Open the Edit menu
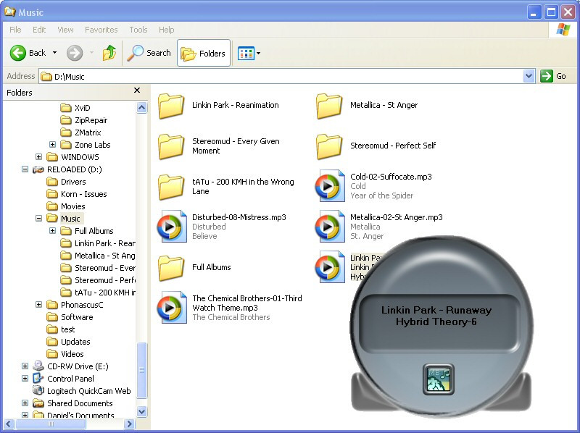580x433 pixels. click(x=39, y=30)
